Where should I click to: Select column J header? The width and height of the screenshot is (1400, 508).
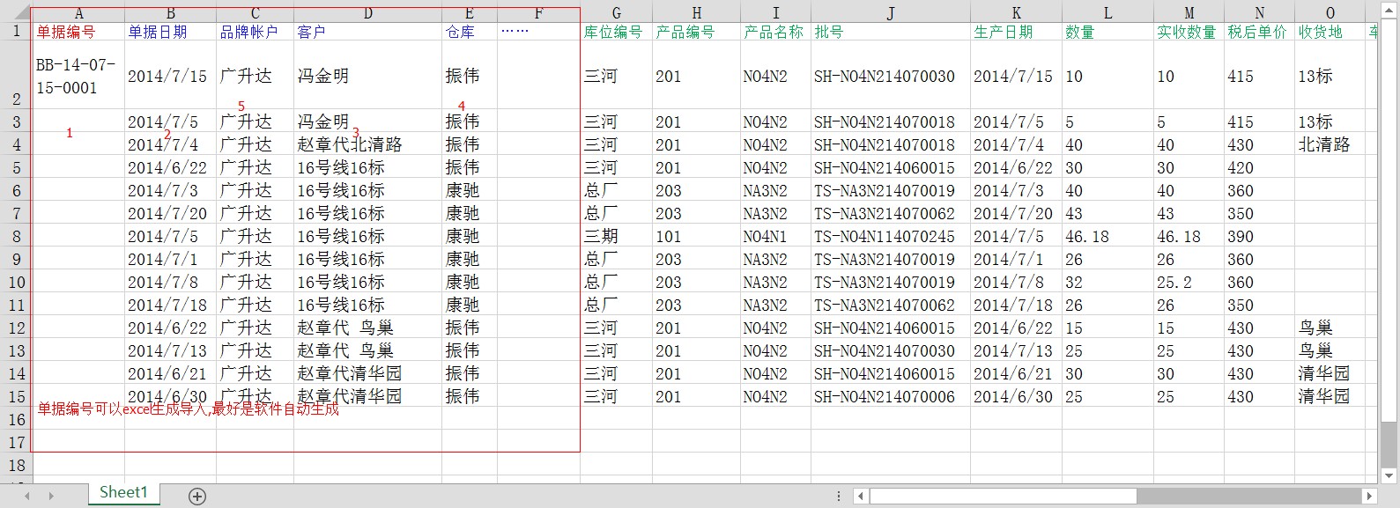point(890,13)
